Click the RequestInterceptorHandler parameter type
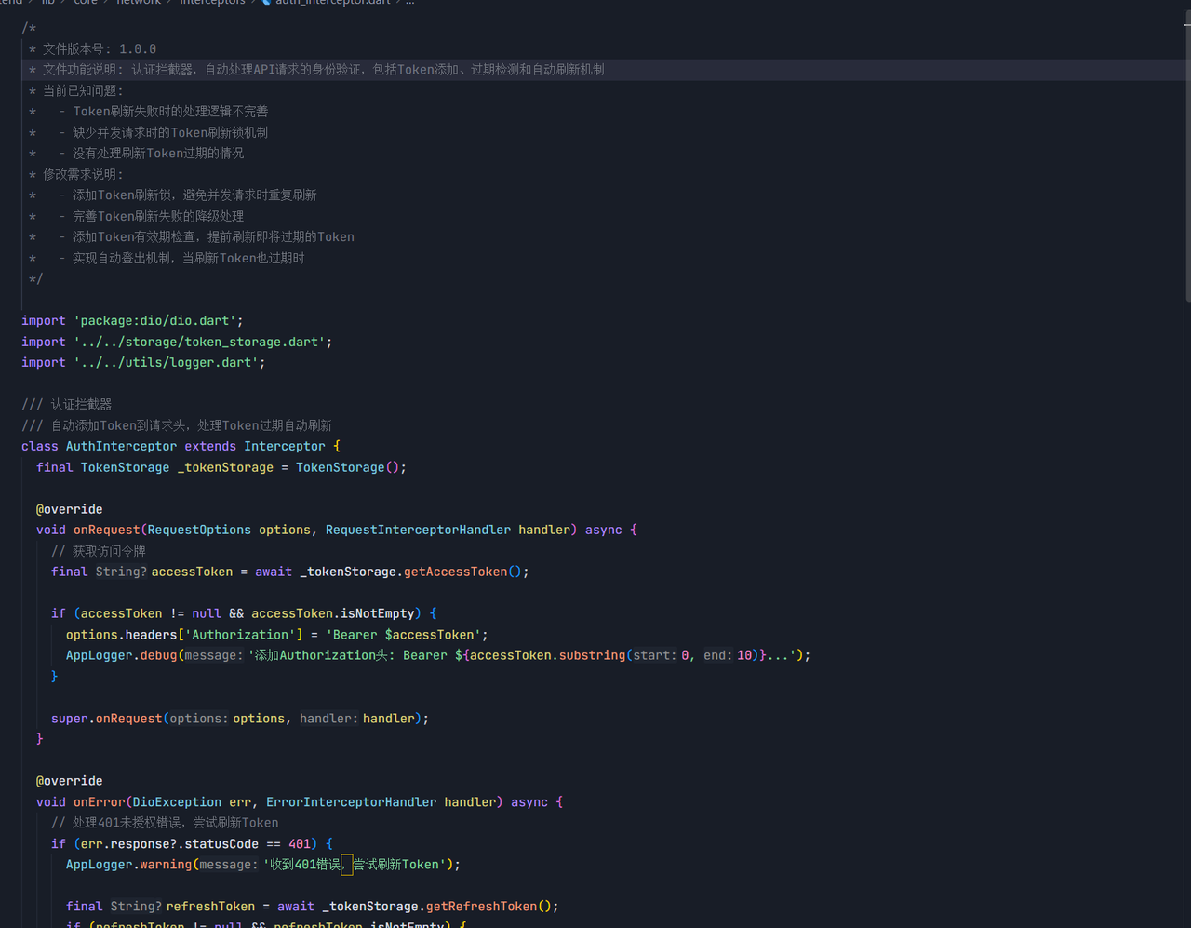 (x=418, y=530)
